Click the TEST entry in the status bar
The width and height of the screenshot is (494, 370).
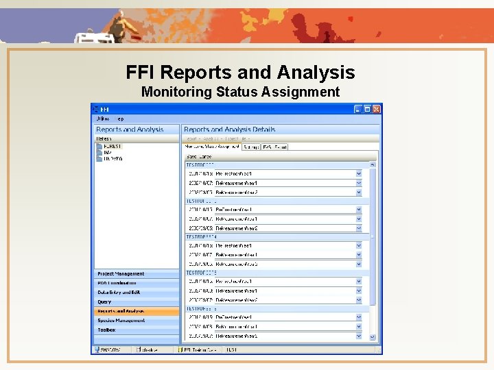(x=232, y=349)
